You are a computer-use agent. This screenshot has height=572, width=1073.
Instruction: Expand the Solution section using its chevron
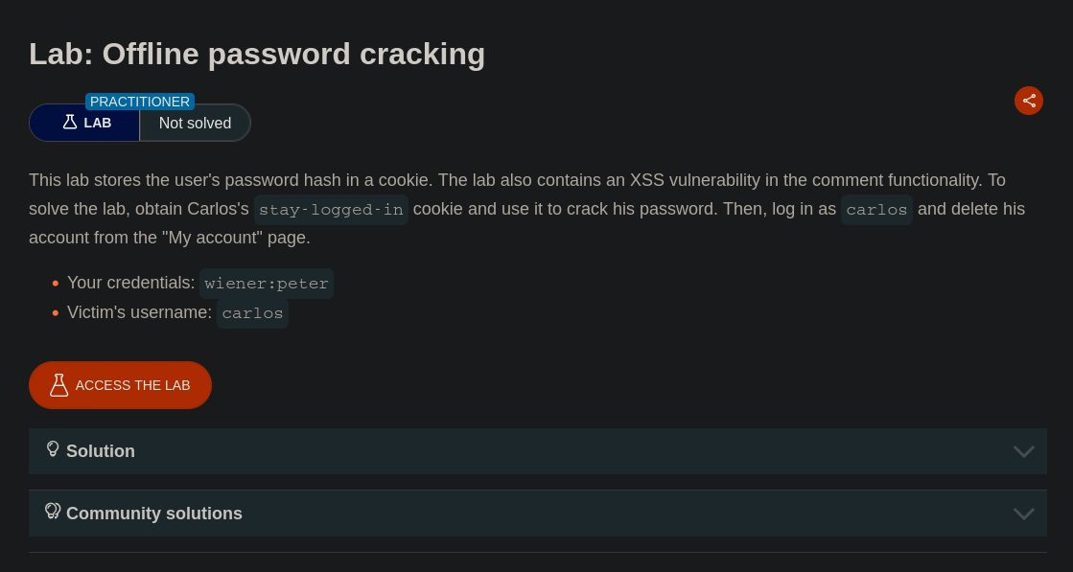click(1024, 451)
